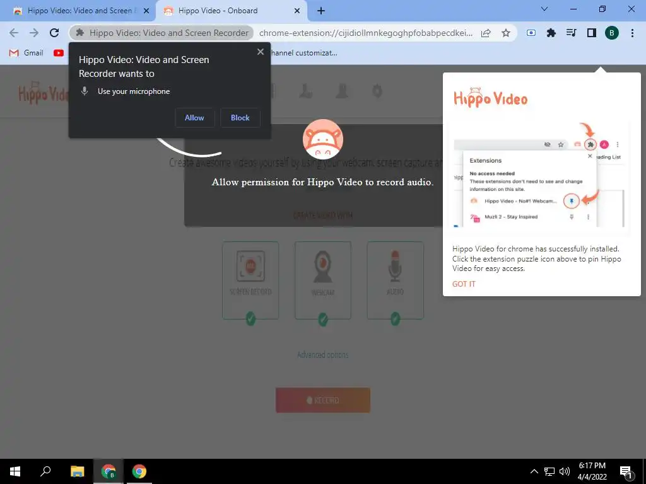Open Windows Start menu
This screenshot has height=484, width=646.
coord(15,471)
